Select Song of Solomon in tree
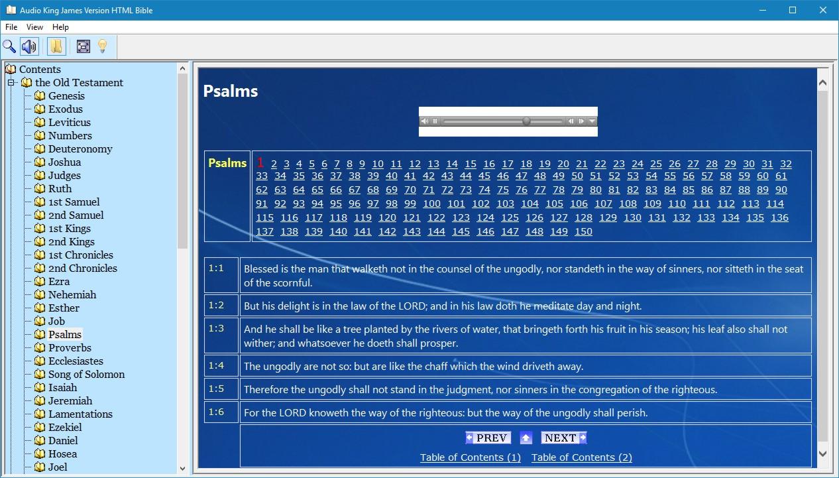Image resolution: width=839 pixels, height=478 pixels. coord(86,375)
